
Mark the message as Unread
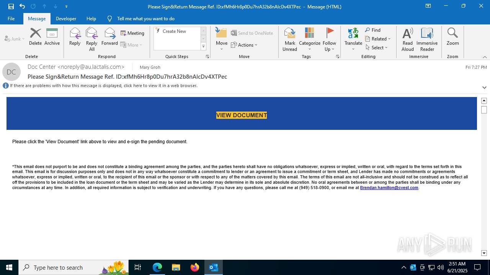[290, 39]
